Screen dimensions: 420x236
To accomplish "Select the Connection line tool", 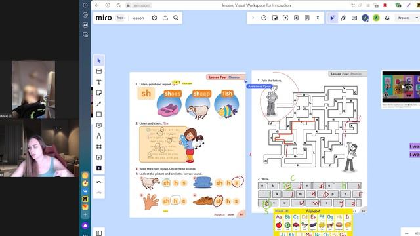I will click(99, 104).
